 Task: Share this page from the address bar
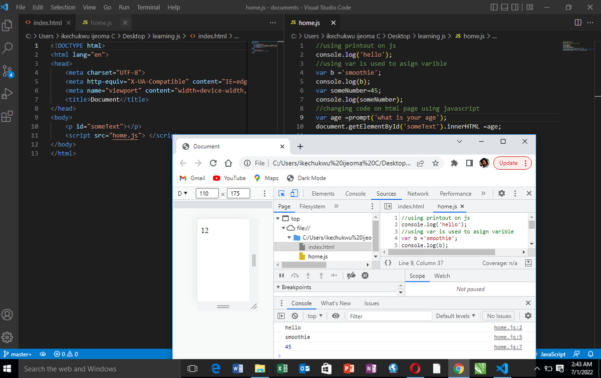[420, 163]
